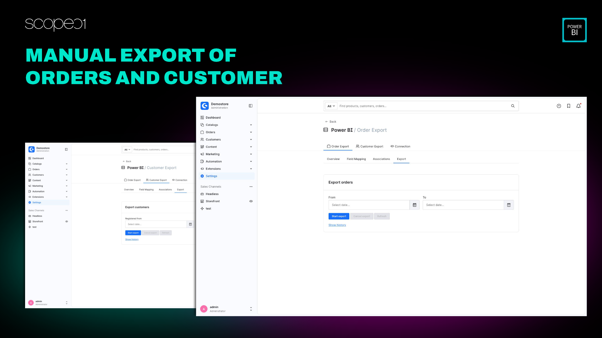The height and width of the screenshot is (338, 602).
Task: Open the All search filter dropdown
Action: click(331, 106)
